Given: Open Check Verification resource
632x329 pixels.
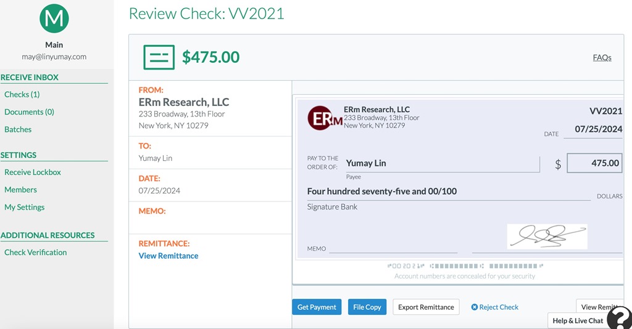Looking at the screenshot, I should coord(35,252).
